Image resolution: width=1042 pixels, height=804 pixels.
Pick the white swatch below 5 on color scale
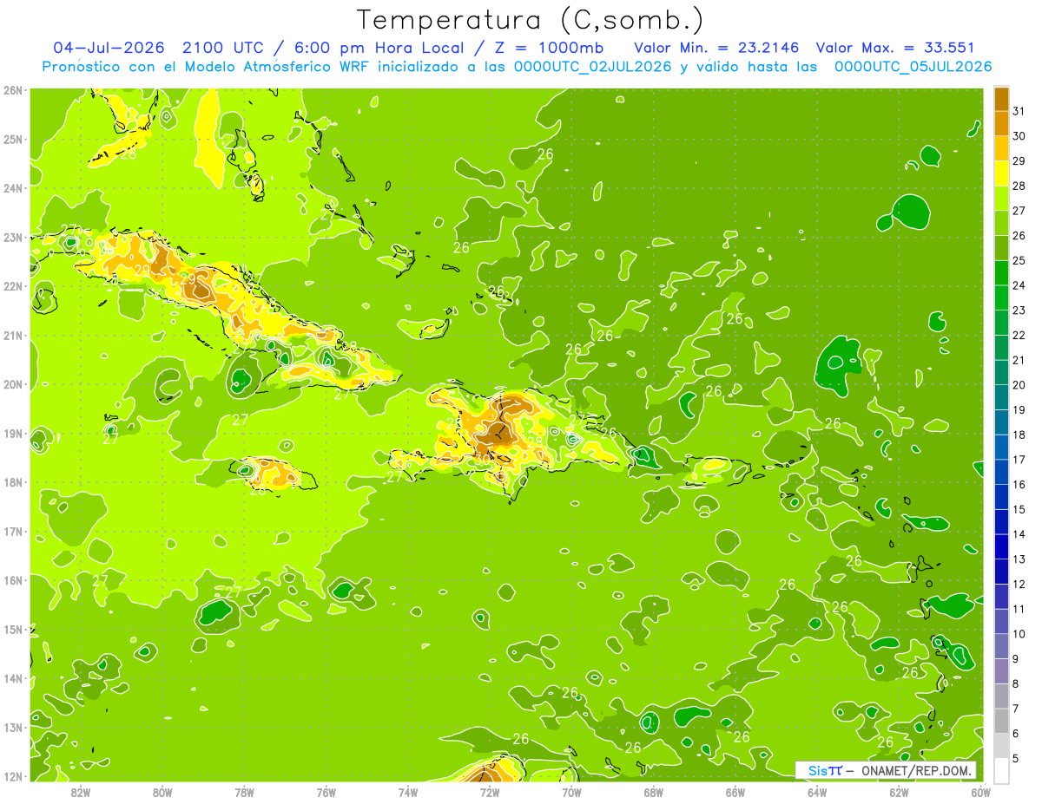click(1001, 770)
